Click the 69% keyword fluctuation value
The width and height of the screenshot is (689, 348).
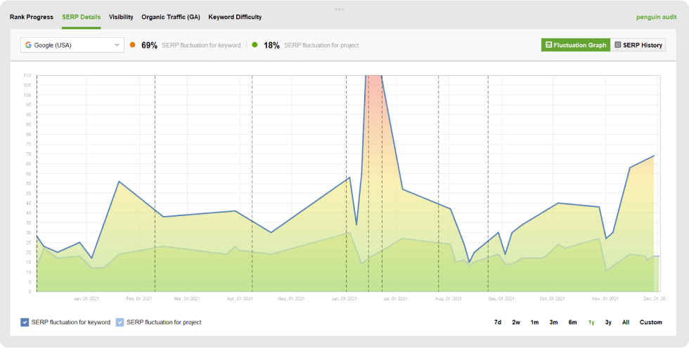tap(149, 45)
